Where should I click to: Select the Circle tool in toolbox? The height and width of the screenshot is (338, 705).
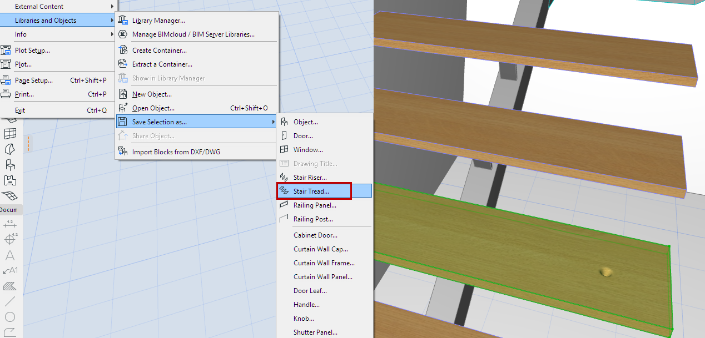pyautogui.click(x=10, y=317)
